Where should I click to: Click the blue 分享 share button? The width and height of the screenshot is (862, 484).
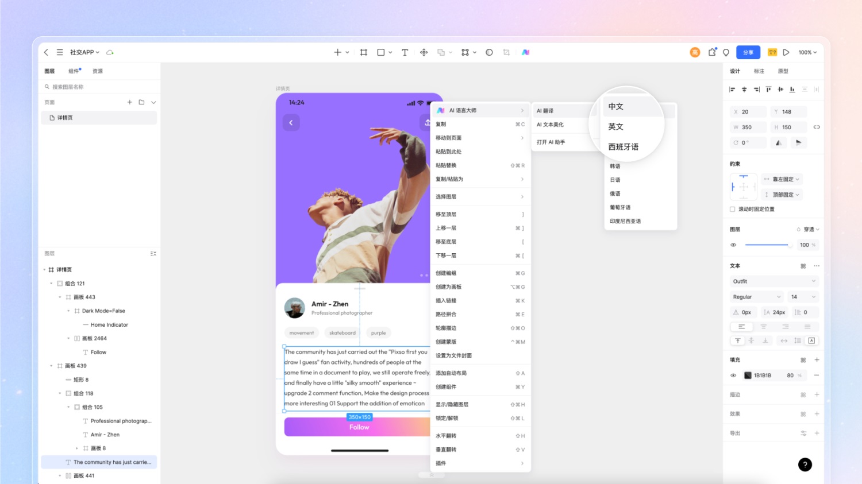748,52
